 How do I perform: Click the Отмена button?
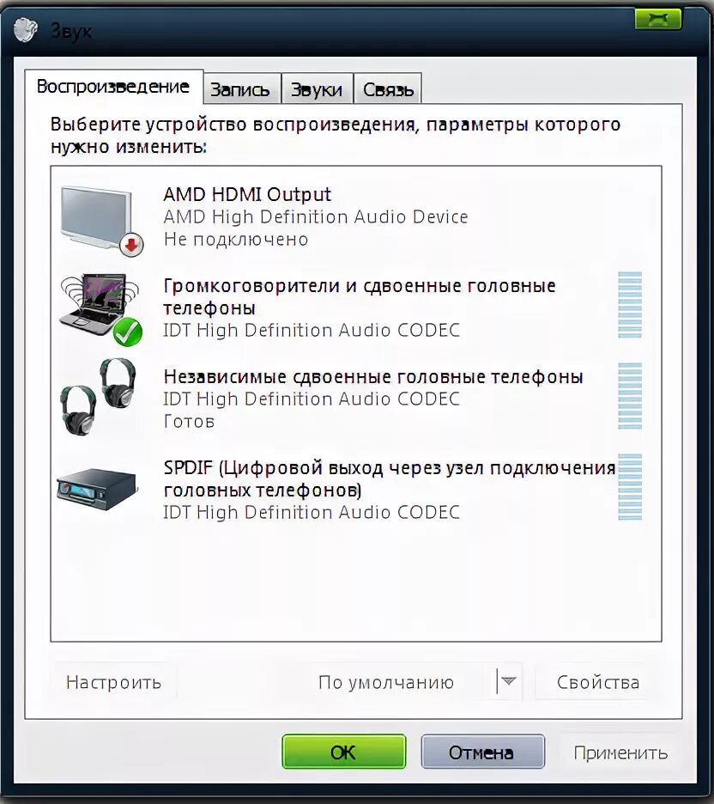pos(482,752)
